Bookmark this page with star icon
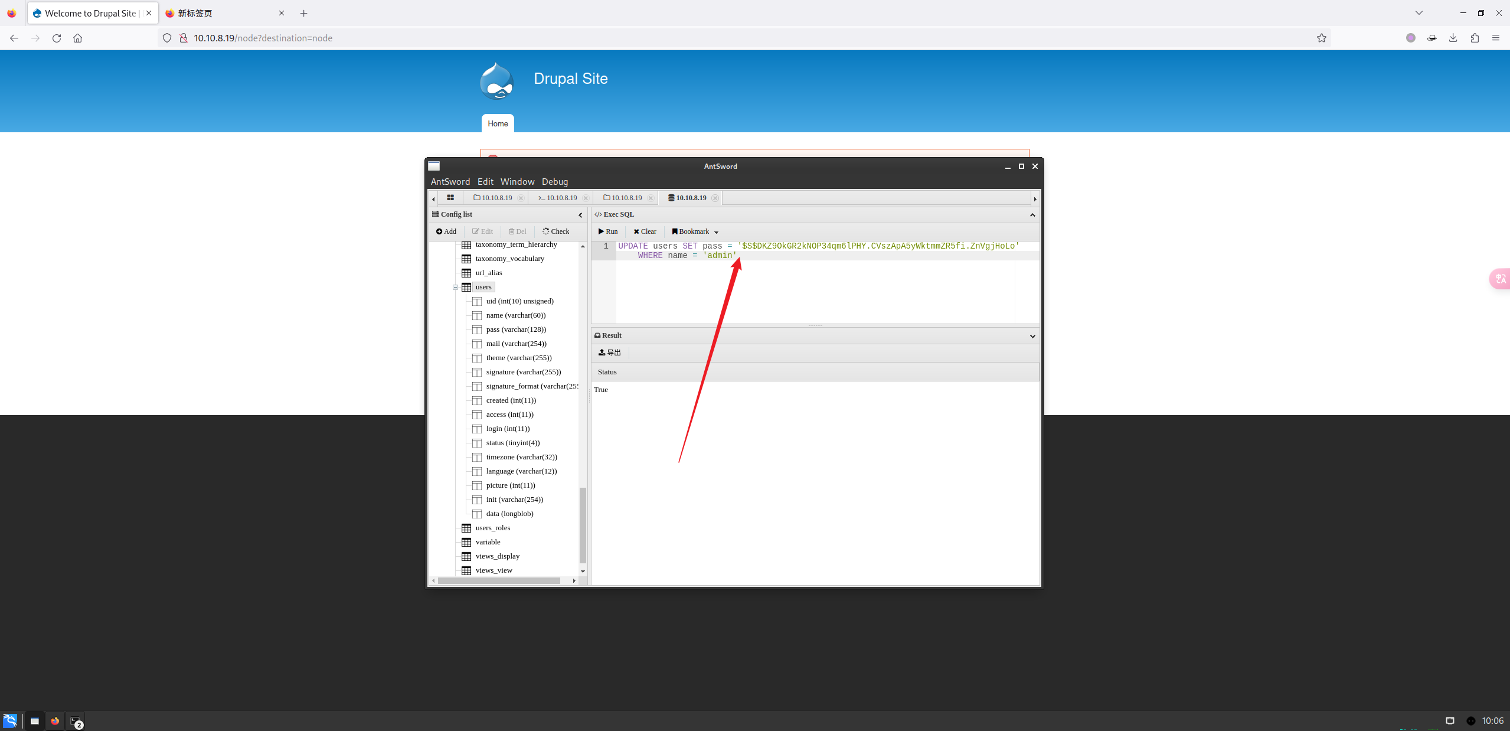1510x731 pixels. (1321, 38)
